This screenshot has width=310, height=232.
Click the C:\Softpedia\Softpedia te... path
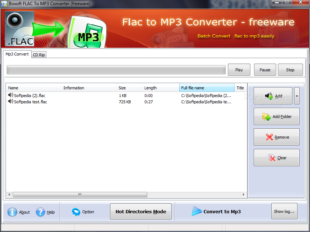point(206,102)
